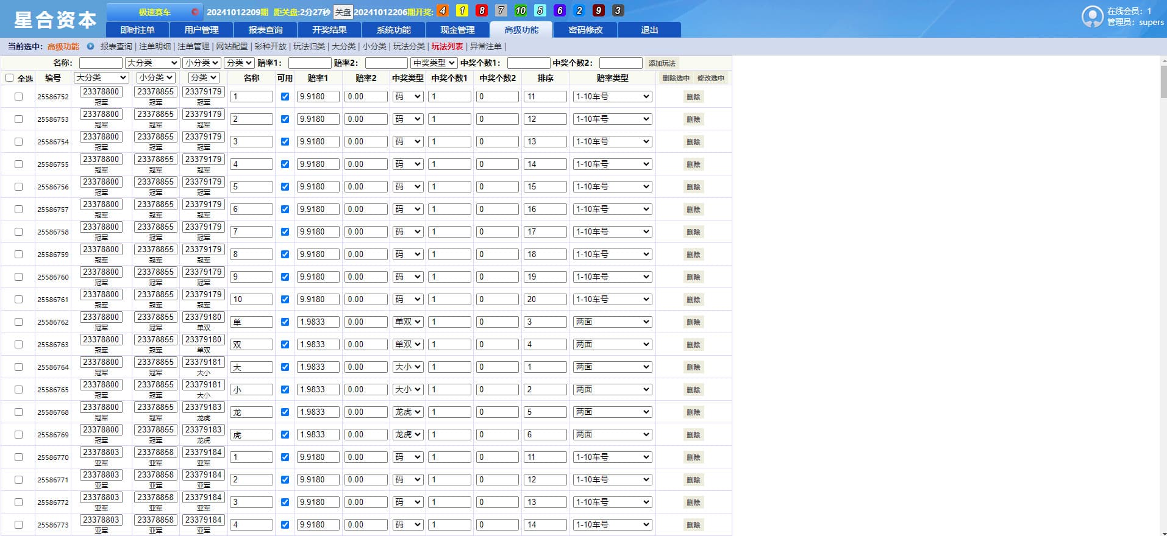Click the 赔率1 field for row 25586768
The image size is (1167, 536).
[318, 412]
